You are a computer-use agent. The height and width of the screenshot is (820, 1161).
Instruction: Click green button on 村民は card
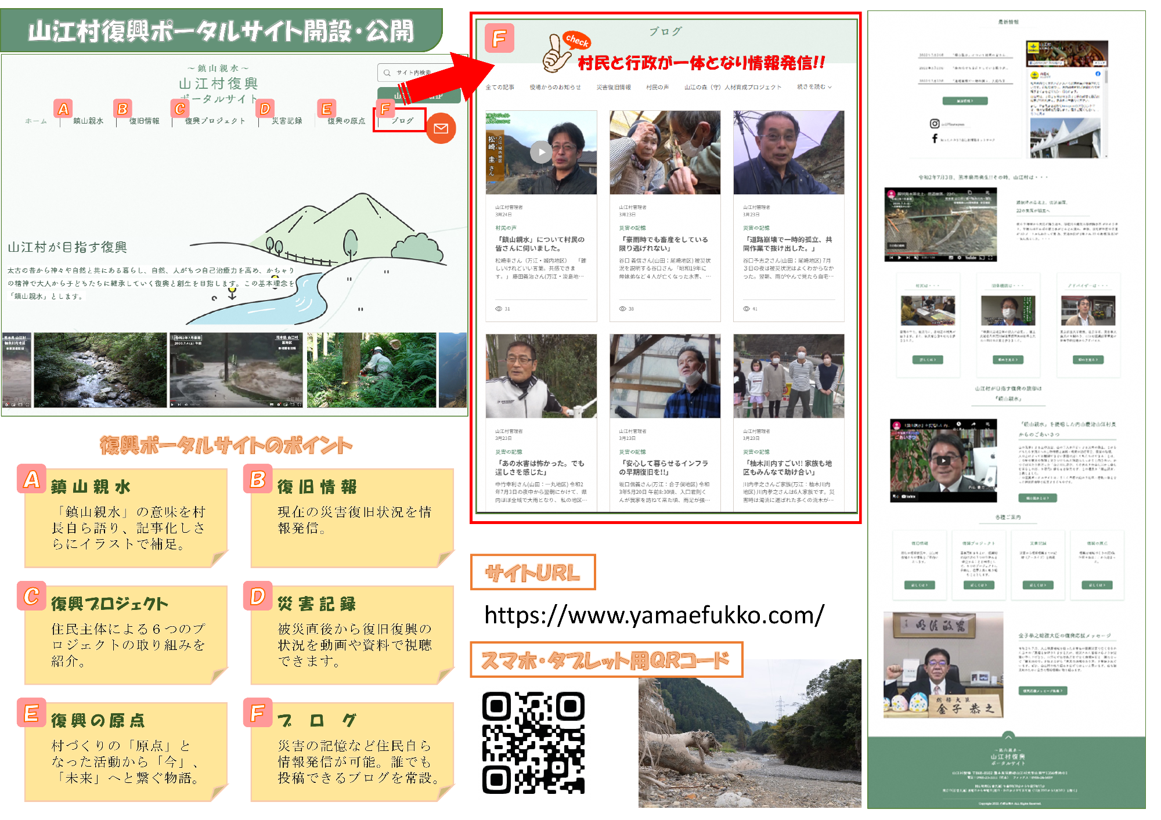point(928,360)
